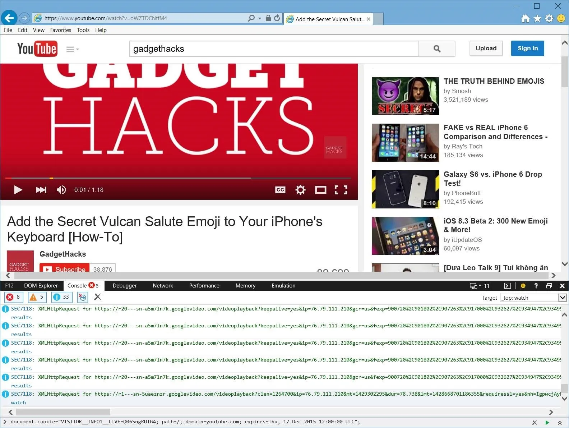Play the video with the play button

pyautogui.click(x=18, y=190)
